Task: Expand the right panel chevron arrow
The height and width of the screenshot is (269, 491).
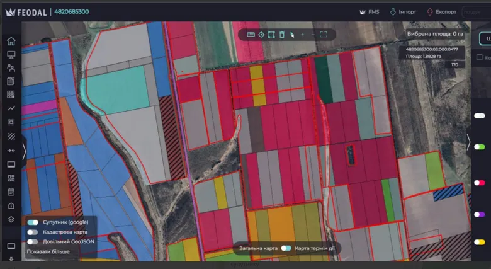Action: (468, 142)
